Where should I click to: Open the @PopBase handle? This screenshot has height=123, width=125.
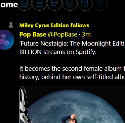(62, 35)
